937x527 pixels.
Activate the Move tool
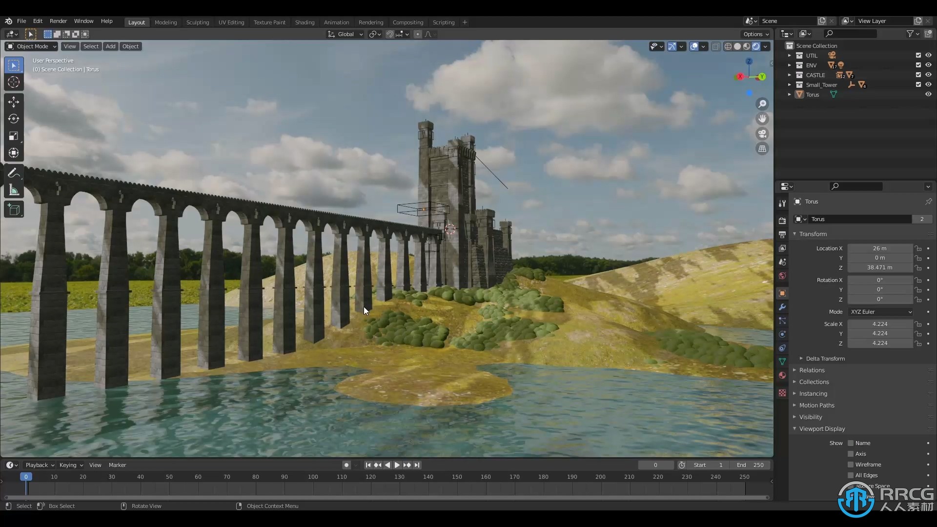pyautogui.click(x=14, y=101)
